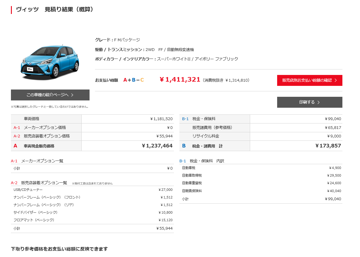
Task: Select the USB/CDチューナー option row
Action: coord(91,189)
